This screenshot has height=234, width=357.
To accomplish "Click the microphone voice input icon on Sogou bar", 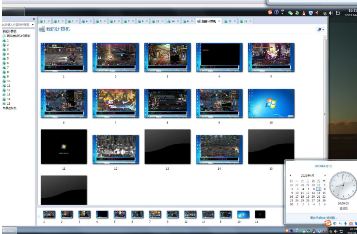I will coord(345,224).
